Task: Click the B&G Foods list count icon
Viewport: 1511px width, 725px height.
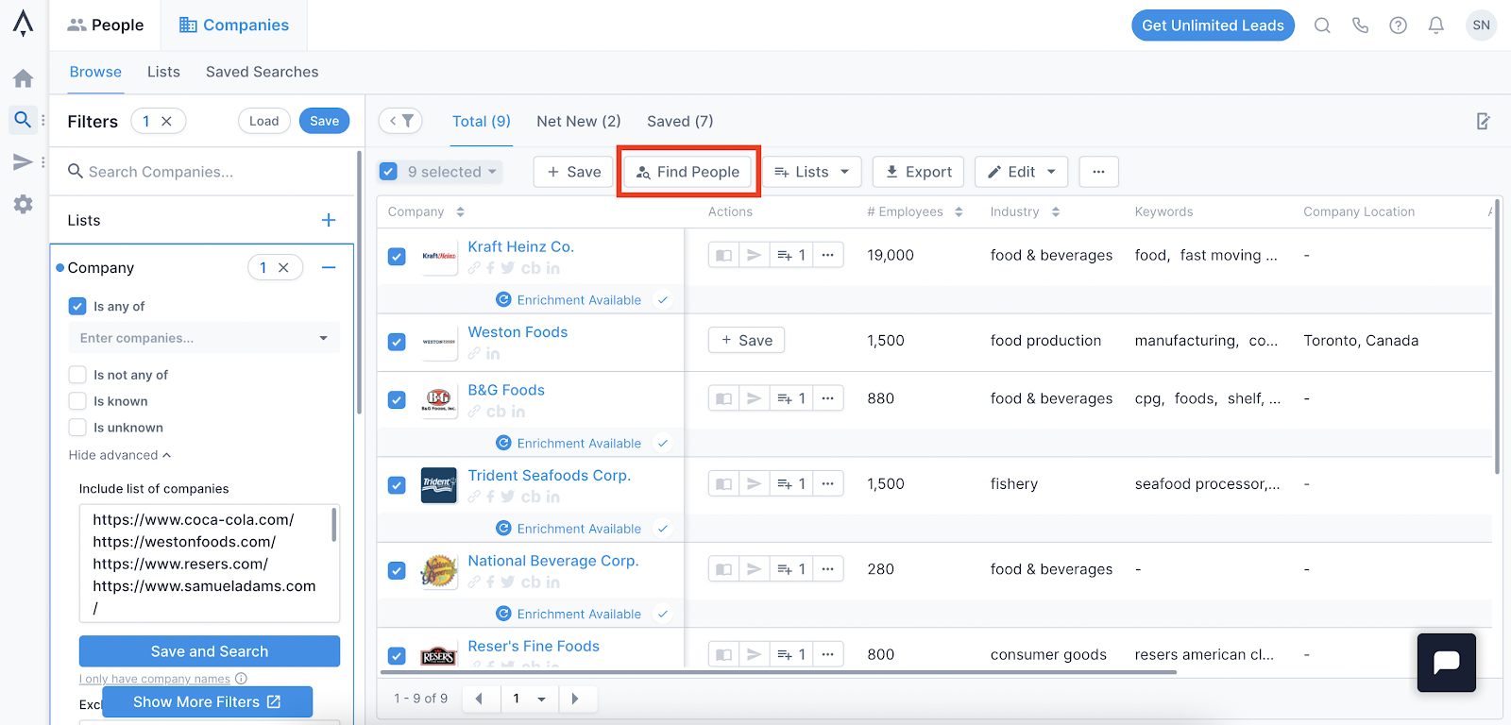Action: pos(791,398)
